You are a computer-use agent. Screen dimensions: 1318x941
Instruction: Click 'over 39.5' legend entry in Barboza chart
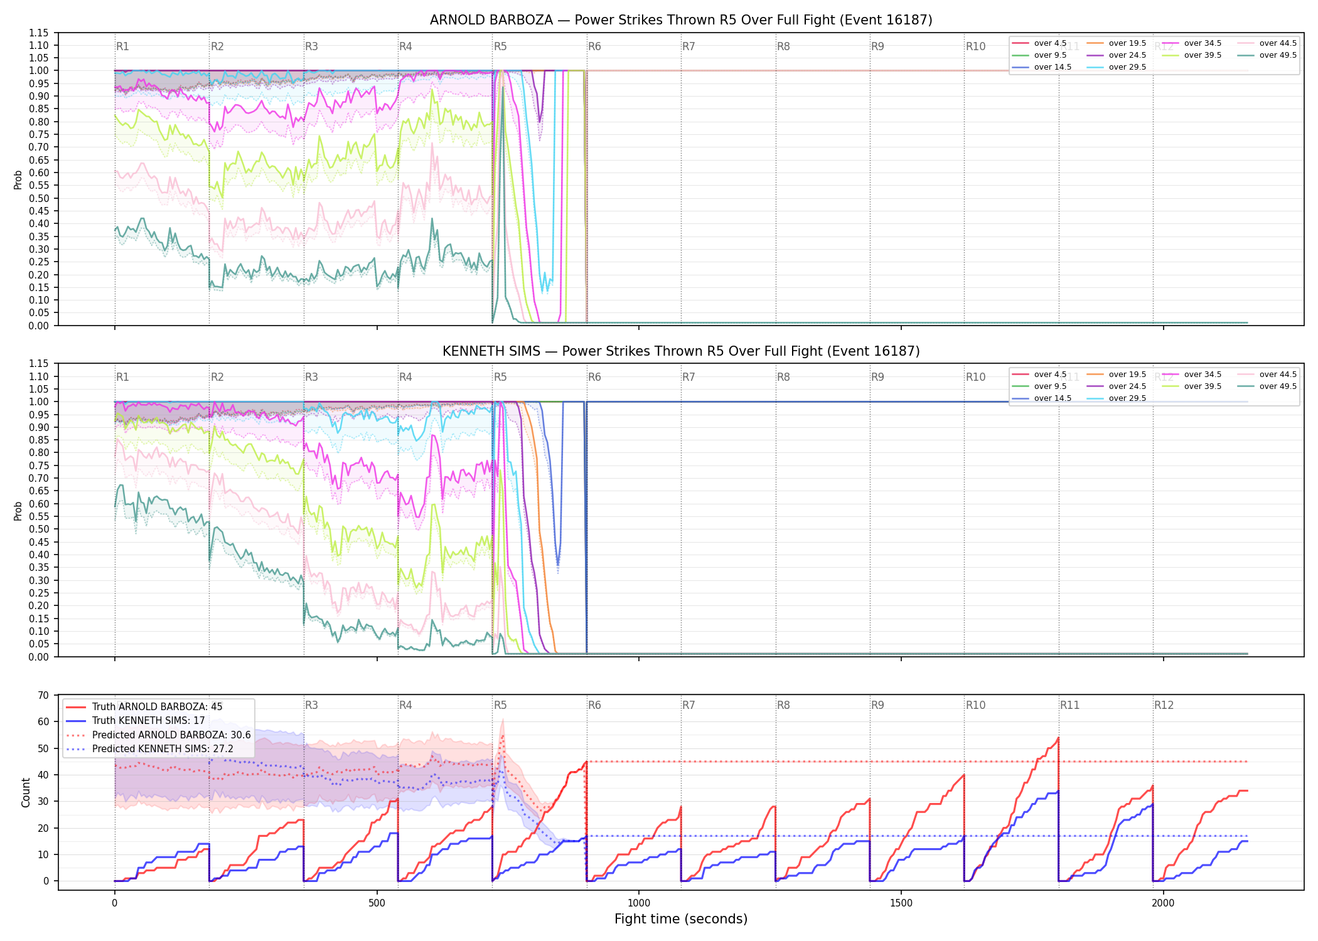[1191, 55]
